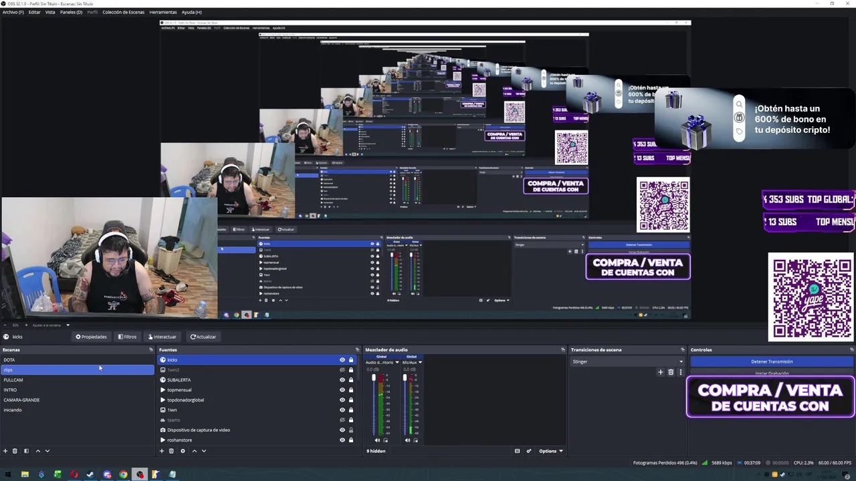Expand the roshanstore group
Viewport: 856px width, 481px height.
pyautogui.click(x=163, y=440)
